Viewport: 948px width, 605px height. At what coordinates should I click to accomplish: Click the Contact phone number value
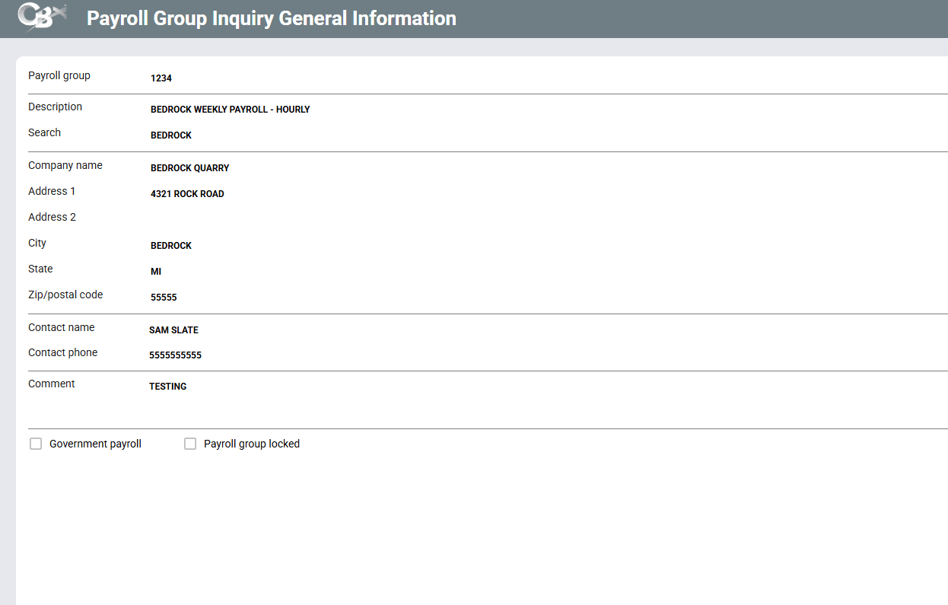[175, 355]
